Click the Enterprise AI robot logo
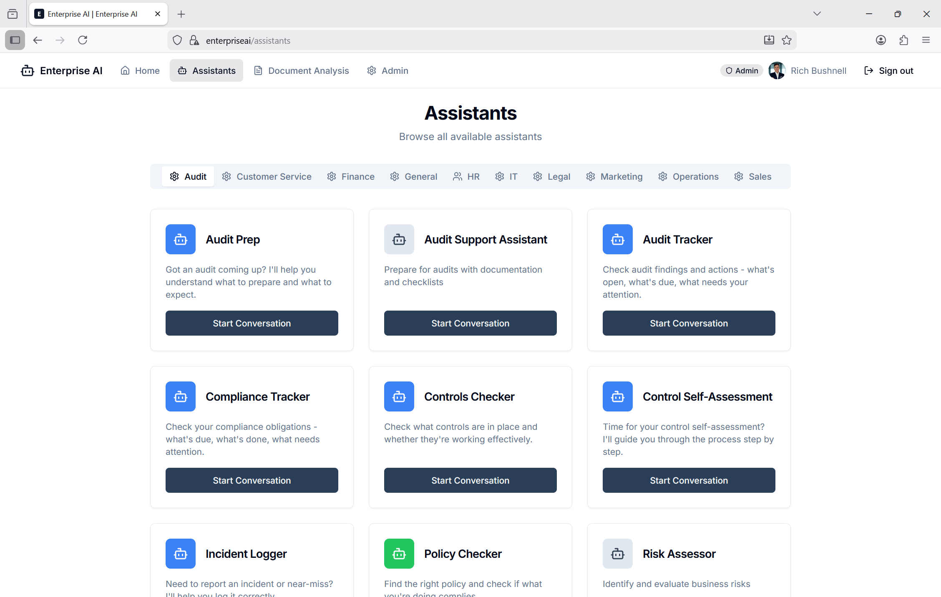Image resolution: width=941 pixels, height=597 pixels. pos(27,70)
